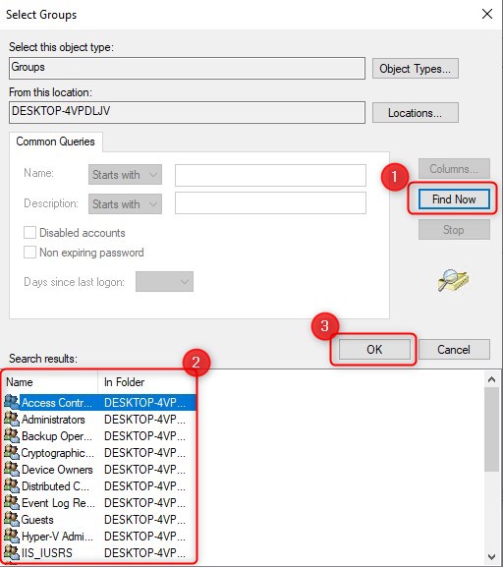Screen dimensions: 503x567
Task: Open the Object Types dialog
Action: (x=416, y=69)
